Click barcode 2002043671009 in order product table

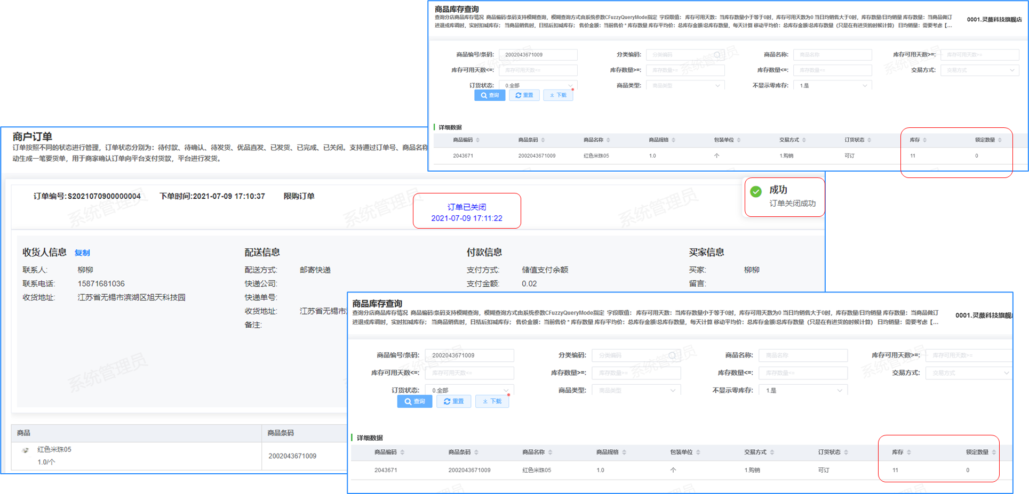click(x=292, y=456)
